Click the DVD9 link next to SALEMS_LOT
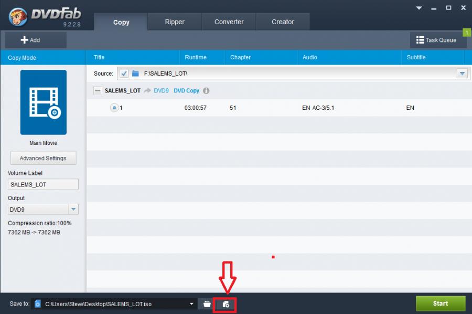 (161, 91)
